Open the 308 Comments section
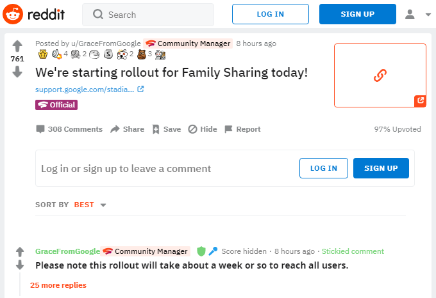This screenshot has width=436, height=298. (x=69, y=129)
